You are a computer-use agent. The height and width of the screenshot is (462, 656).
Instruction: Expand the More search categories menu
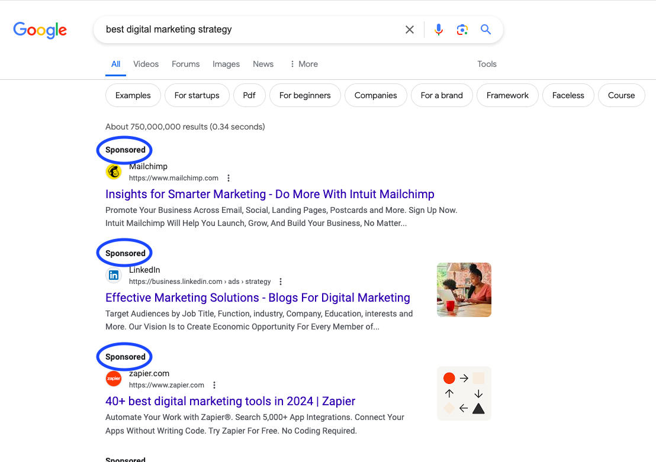304,64
